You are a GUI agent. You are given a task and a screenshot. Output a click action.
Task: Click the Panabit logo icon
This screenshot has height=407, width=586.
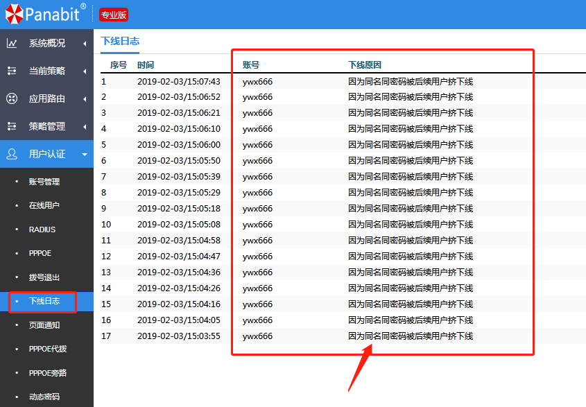coord(15,14)
